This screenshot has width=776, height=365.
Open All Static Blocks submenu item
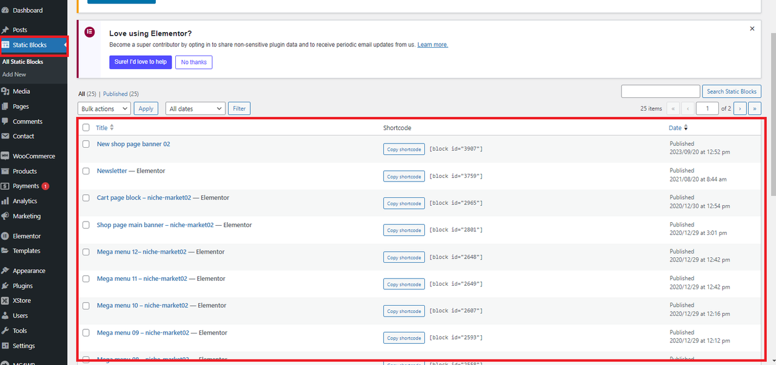pyautogui.click(x=22, y=62)
